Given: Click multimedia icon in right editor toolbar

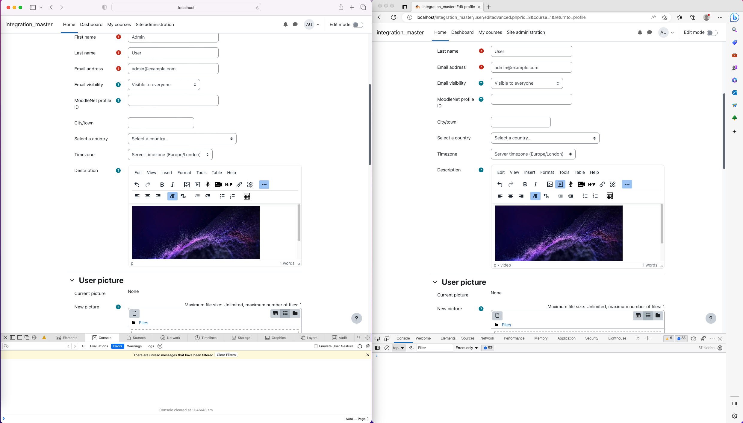Looking at the screenshot, I should [560, 184].
